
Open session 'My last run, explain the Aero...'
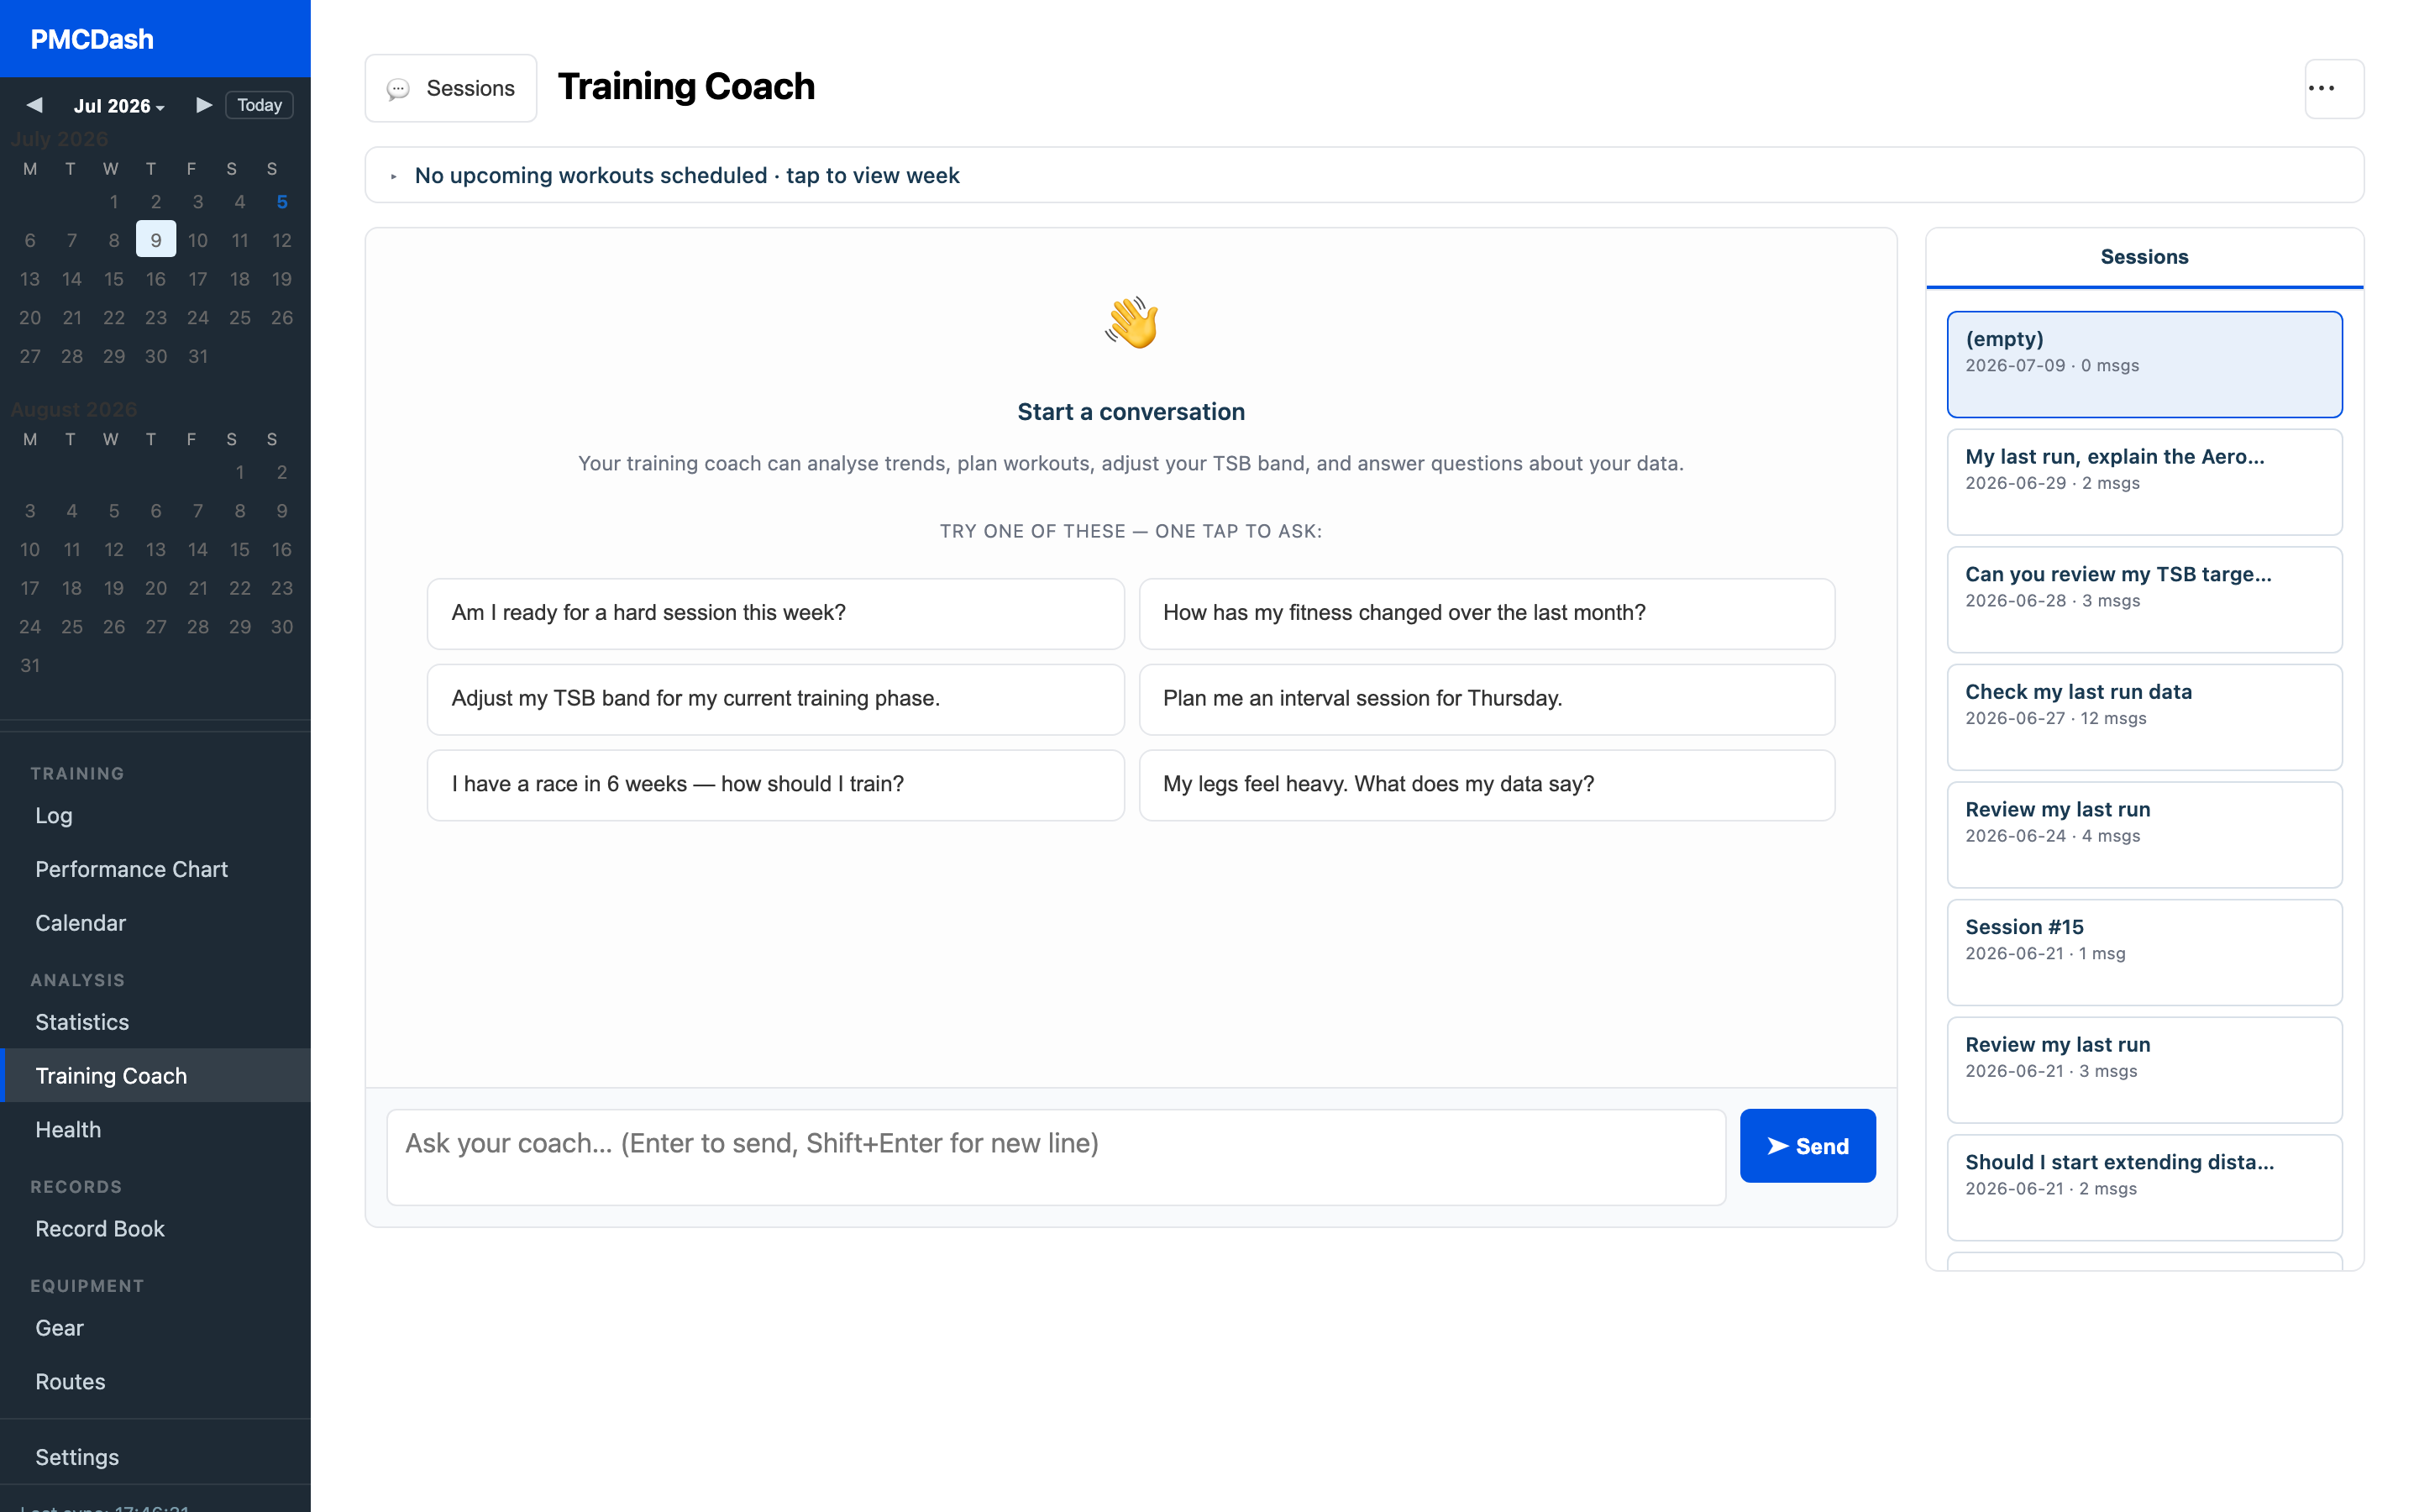tap(2144, 482)
